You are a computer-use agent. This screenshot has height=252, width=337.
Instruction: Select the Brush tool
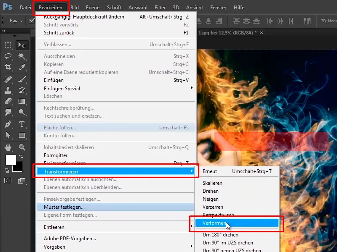(22, 79)
